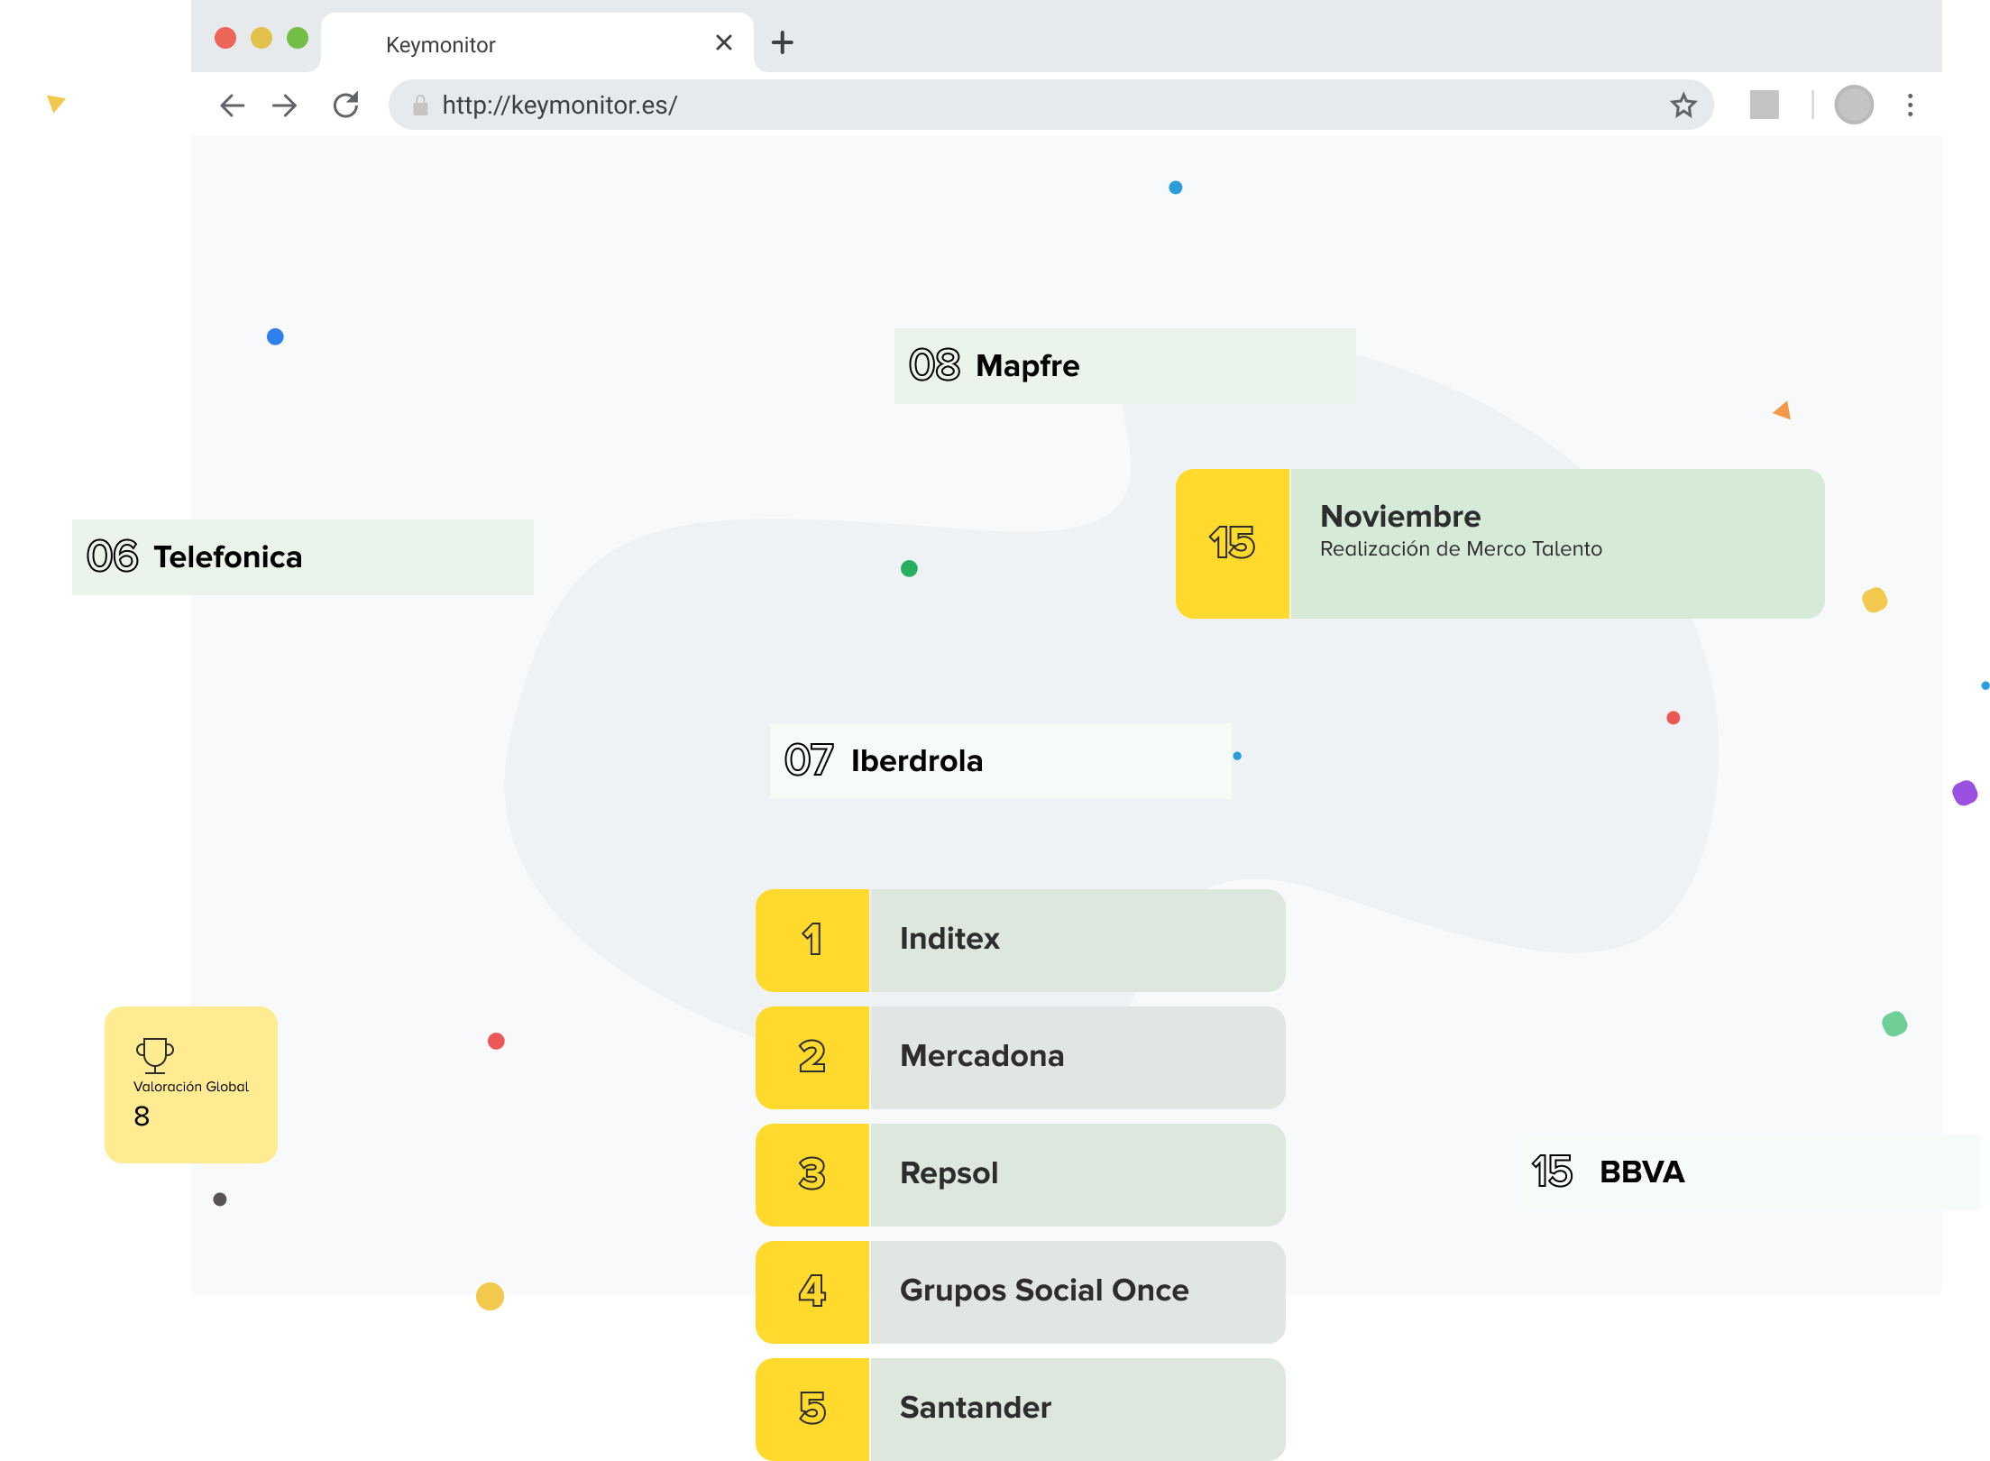The width and height of the screenshot is (1990, 1461).
Task: Click the browser forward arrow
Action: click(285, 106)
